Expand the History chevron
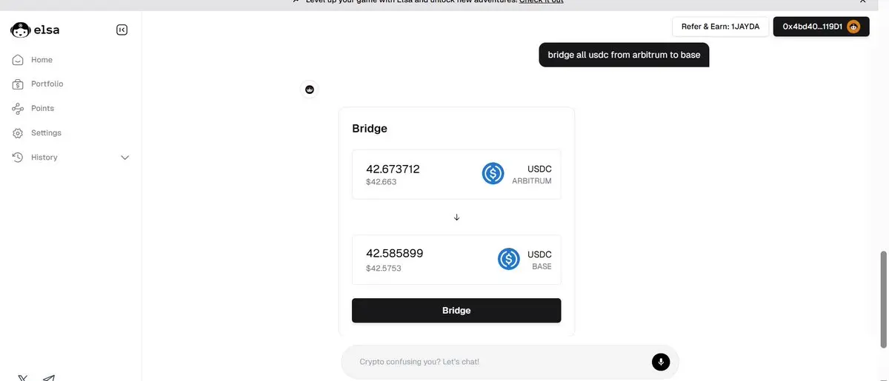The width and height of the screenshot is (889, 381). [124, 158]
